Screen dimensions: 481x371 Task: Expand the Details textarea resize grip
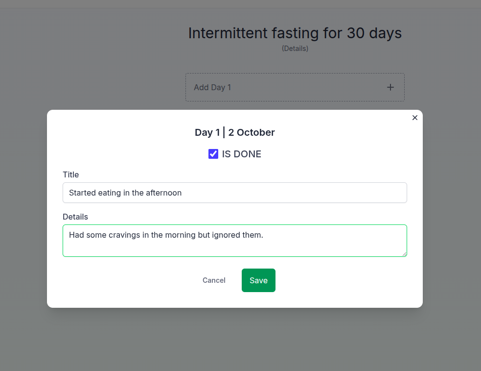click(405, 254)
